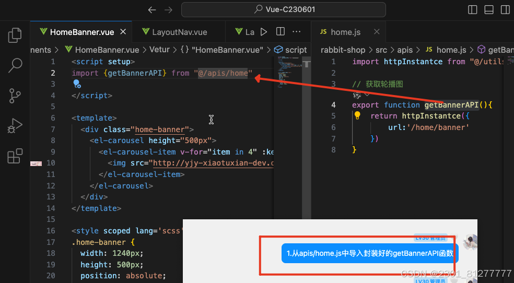514x283 pixels.
Task: Close the HomeBanner.vue tab
Action: [123, 31]
